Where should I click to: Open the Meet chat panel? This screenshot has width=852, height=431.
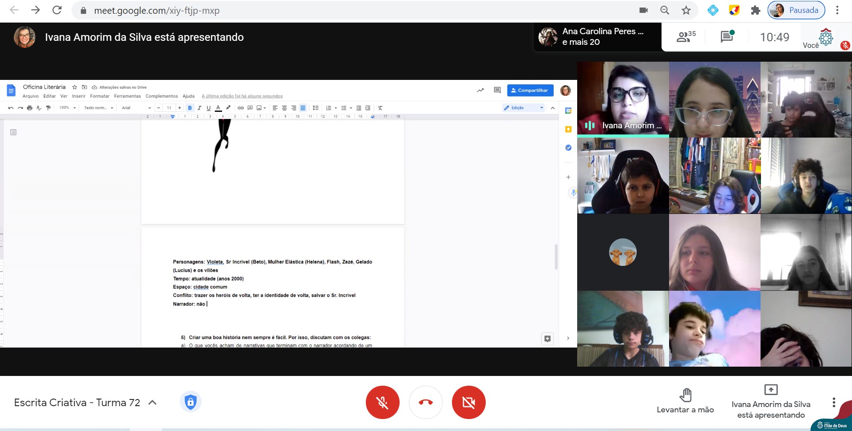727,37
